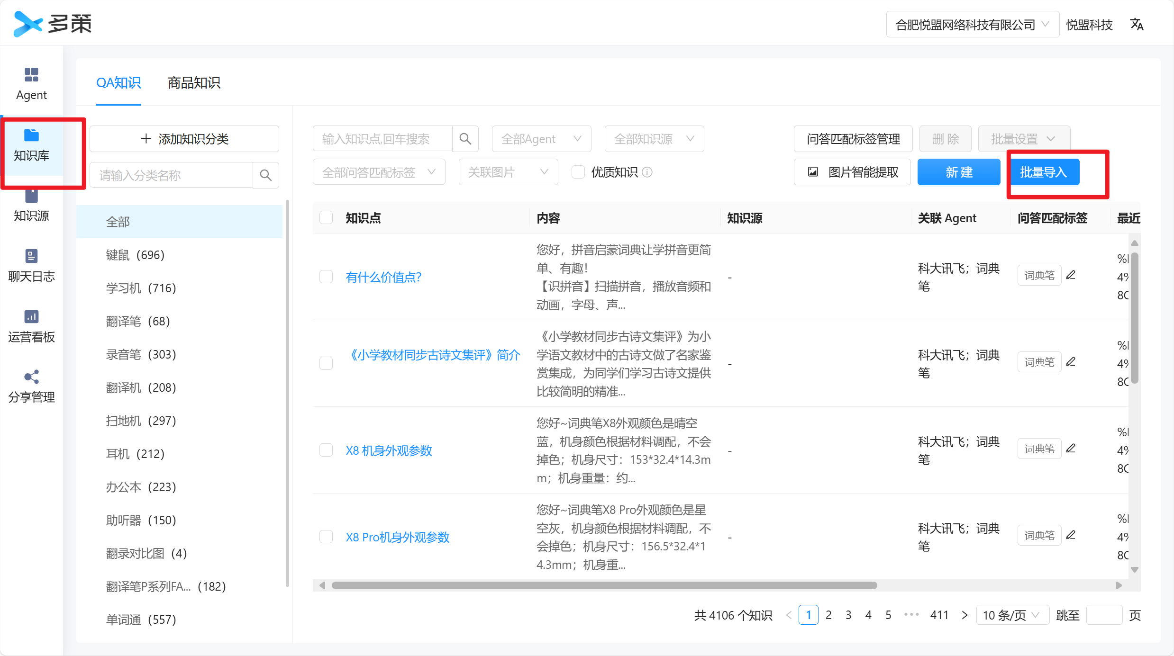Image resolution: width=1174 pixels, height=656 pixels.
Task: Open the X8 机身外观参数 link
Action: point(389,450)
